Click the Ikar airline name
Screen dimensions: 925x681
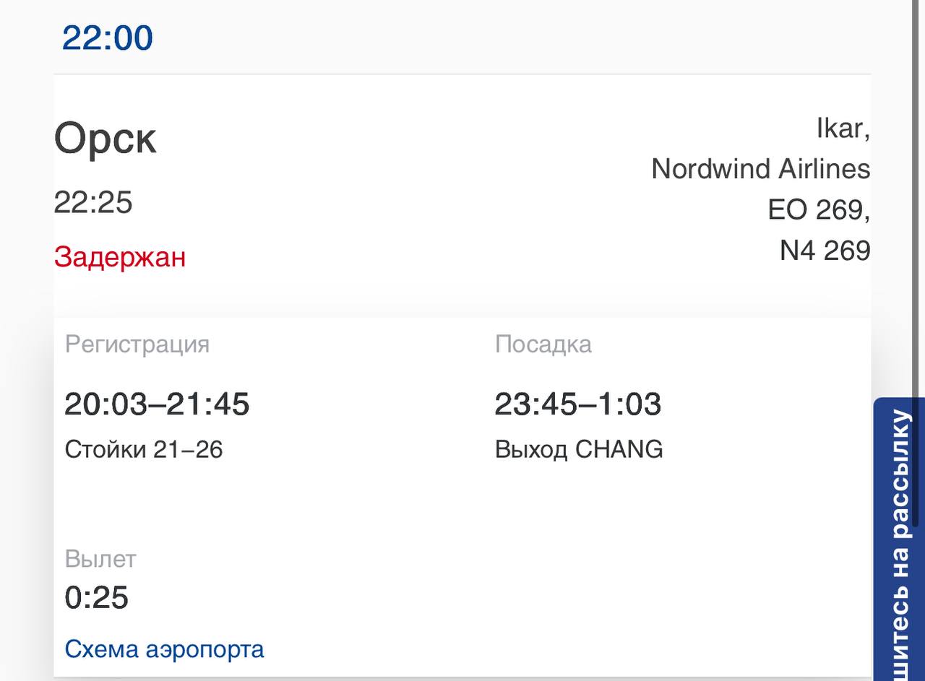coord(843,129)
